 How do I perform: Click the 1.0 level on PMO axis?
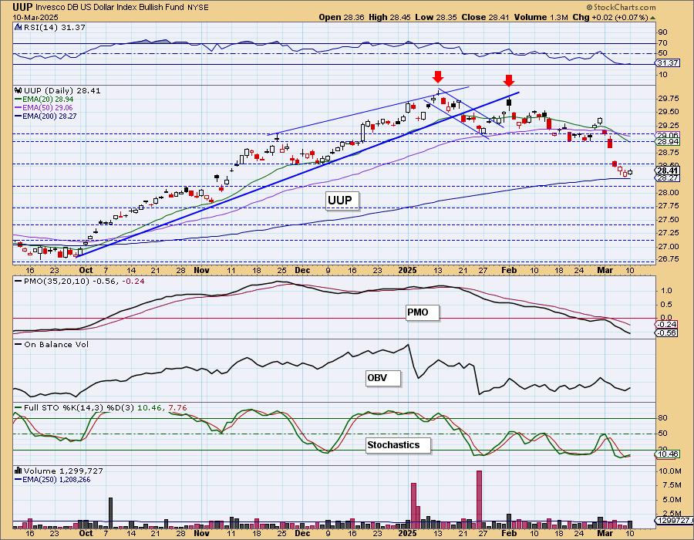pos(666,291)
